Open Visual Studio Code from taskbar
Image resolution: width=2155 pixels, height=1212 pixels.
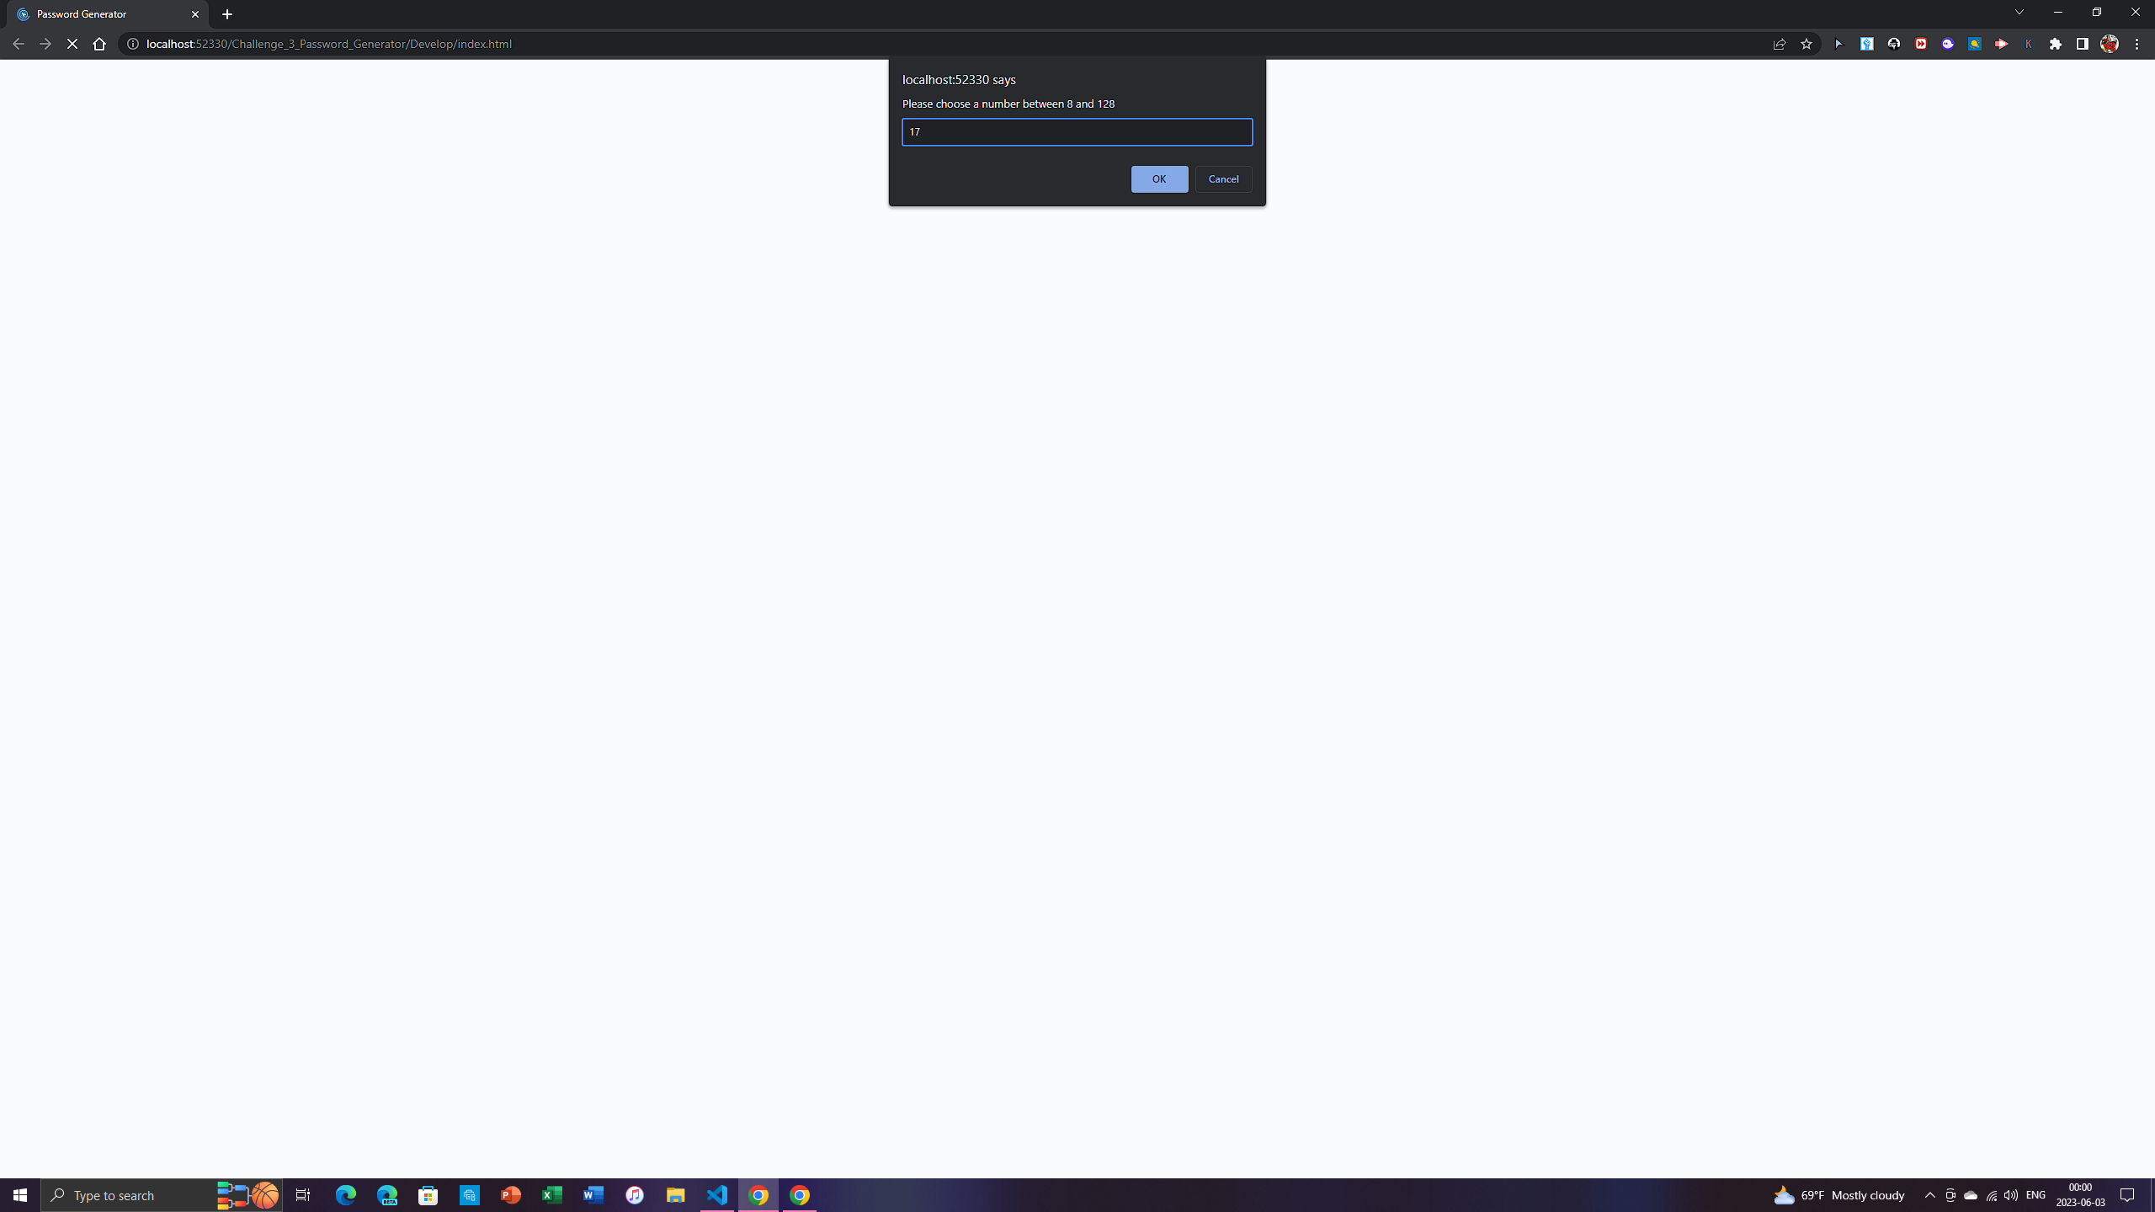click(x=717, y=1195)
